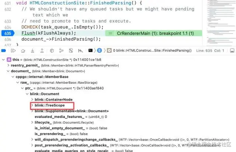Viewport: 236px width, 152px height.
Task: Click the step over icon
Action: [x=23, y=51]
